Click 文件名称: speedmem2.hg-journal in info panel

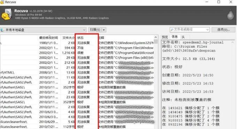tap(193, 42)
